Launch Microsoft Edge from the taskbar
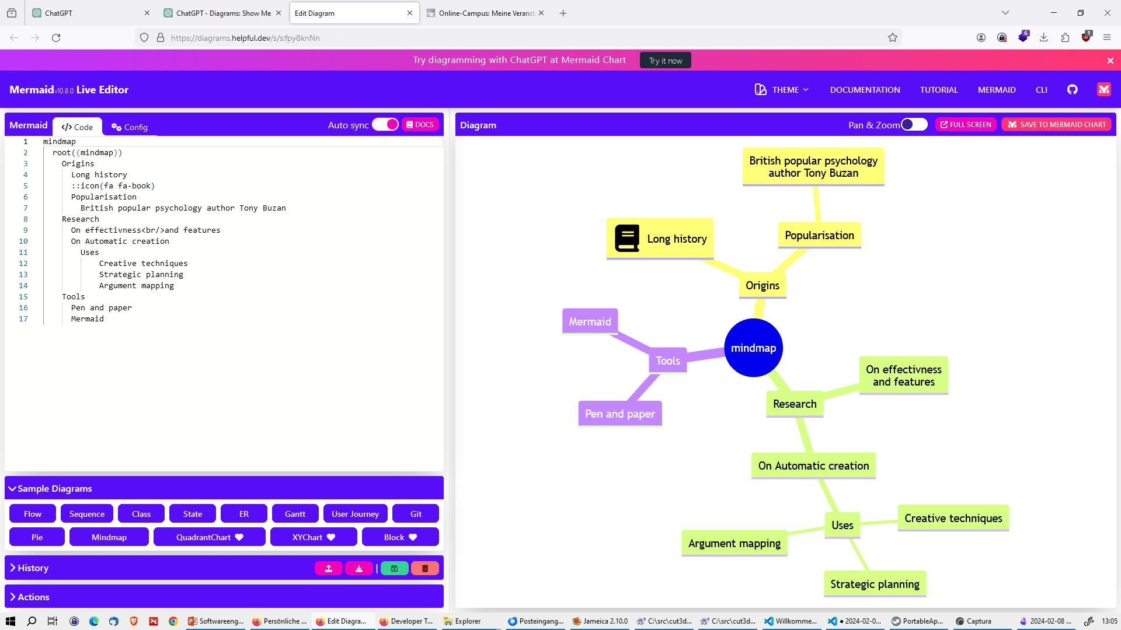Screen dimensions: 1121x630 click(x=94, y=621)
